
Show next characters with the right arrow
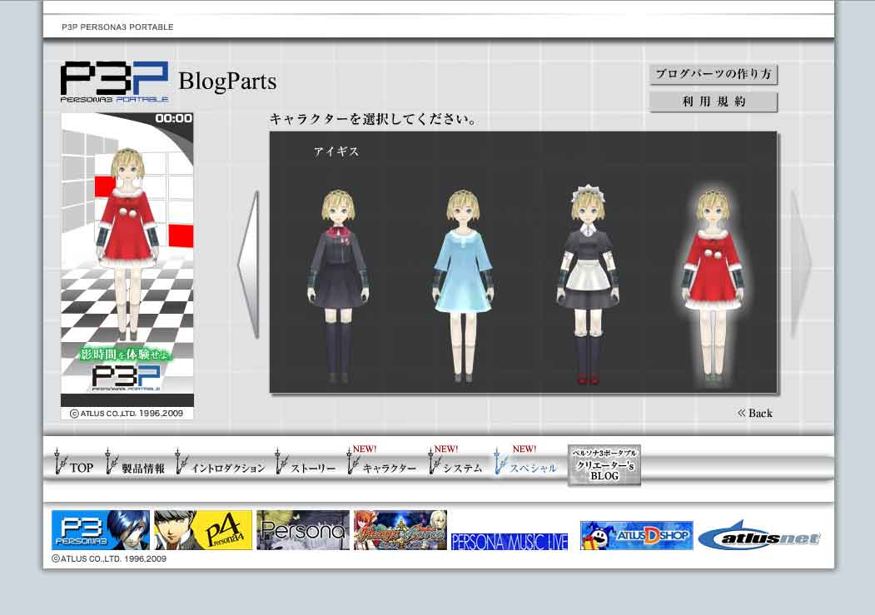coord(802,263)
